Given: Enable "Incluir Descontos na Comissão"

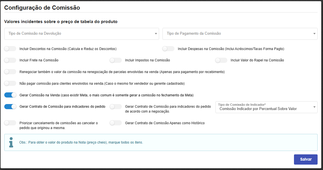Looking at the screenshot, I should coord(10,49).
